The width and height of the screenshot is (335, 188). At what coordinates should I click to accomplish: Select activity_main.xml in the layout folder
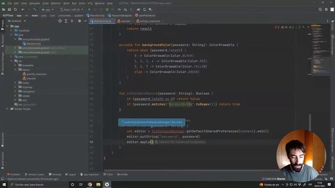pos(34,74)
